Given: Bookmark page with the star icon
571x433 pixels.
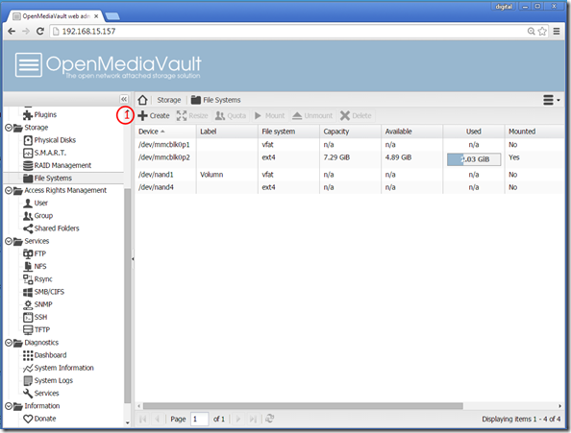Looking at the screenshot, I should [x=542, y=32].
